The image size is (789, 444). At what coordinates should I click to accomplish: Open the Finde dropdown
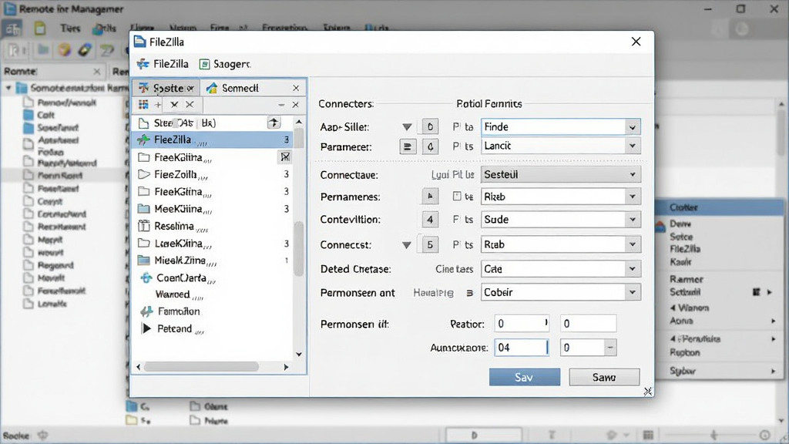tap(561, 127)
